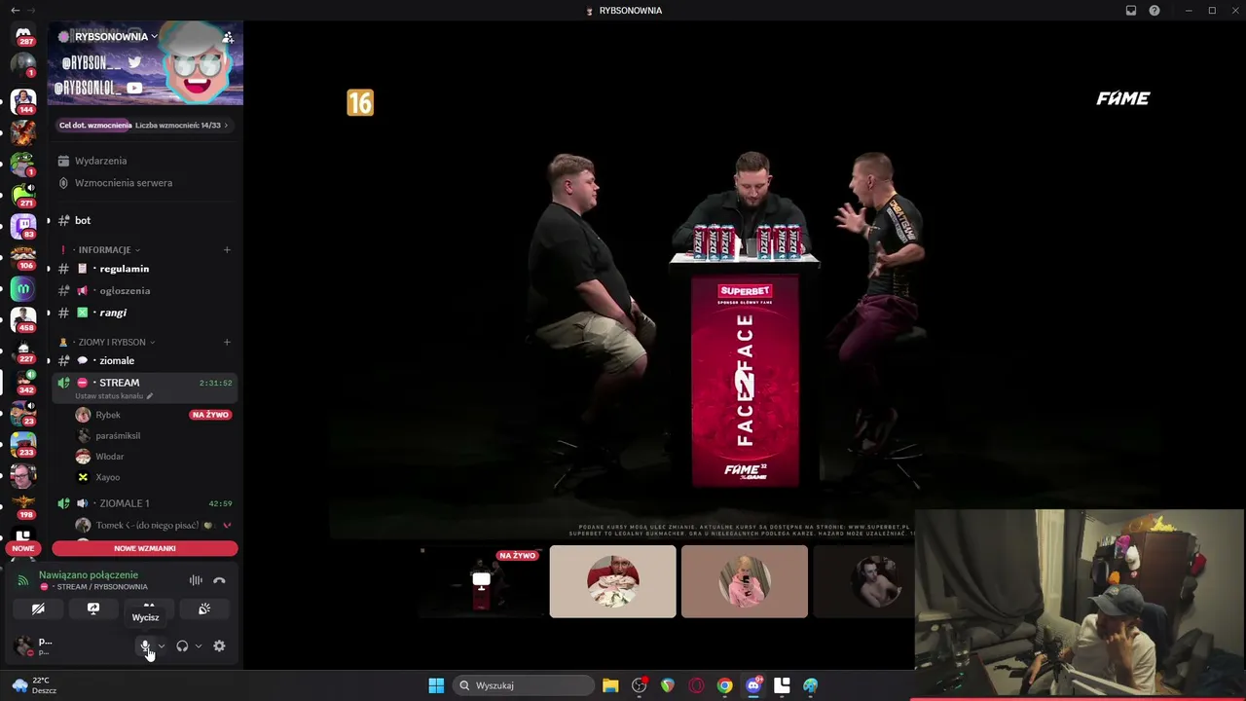Open File Explorer from the taskbar

[x=610, y=685]
